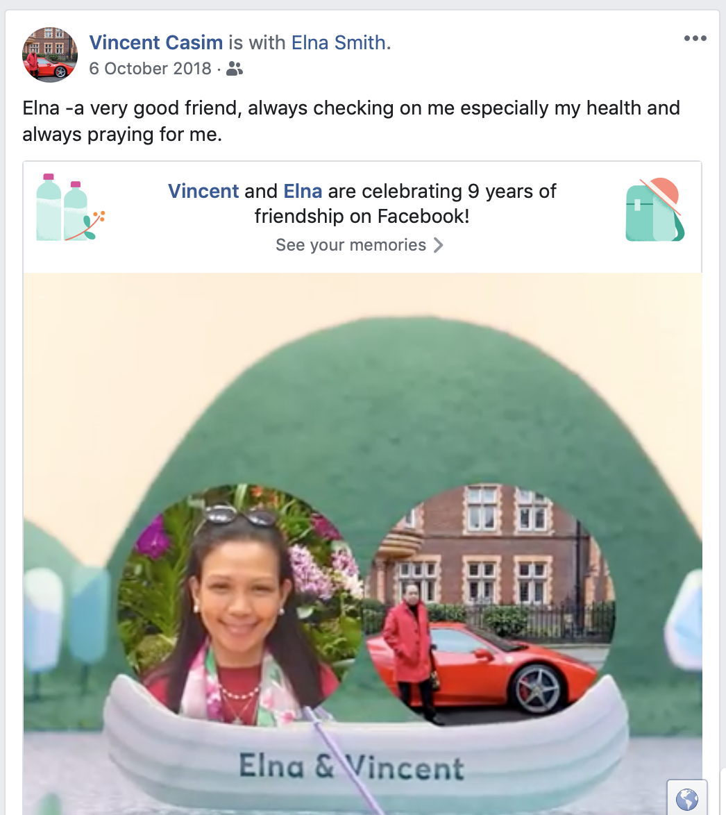The image size is (726, 815).
Task: Click the backpack with hat illustration
Action: click(655, 210)
